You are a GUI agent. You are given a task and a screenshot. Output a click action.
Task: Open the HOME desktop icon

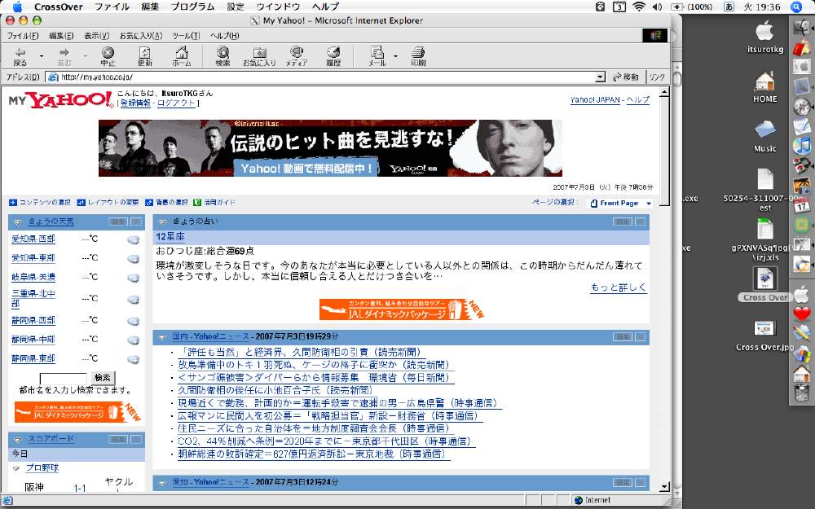tap(765, 86)
